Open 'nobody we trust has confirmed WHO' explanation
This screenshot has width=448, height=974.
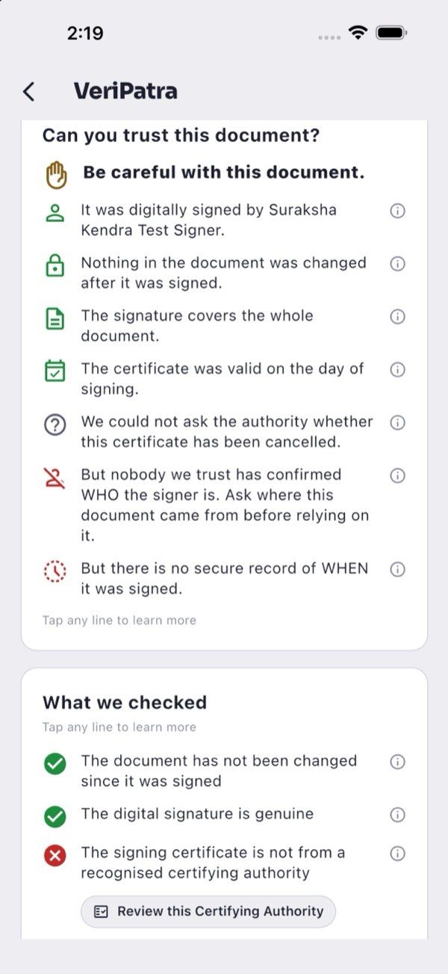[x=224, y=505]
